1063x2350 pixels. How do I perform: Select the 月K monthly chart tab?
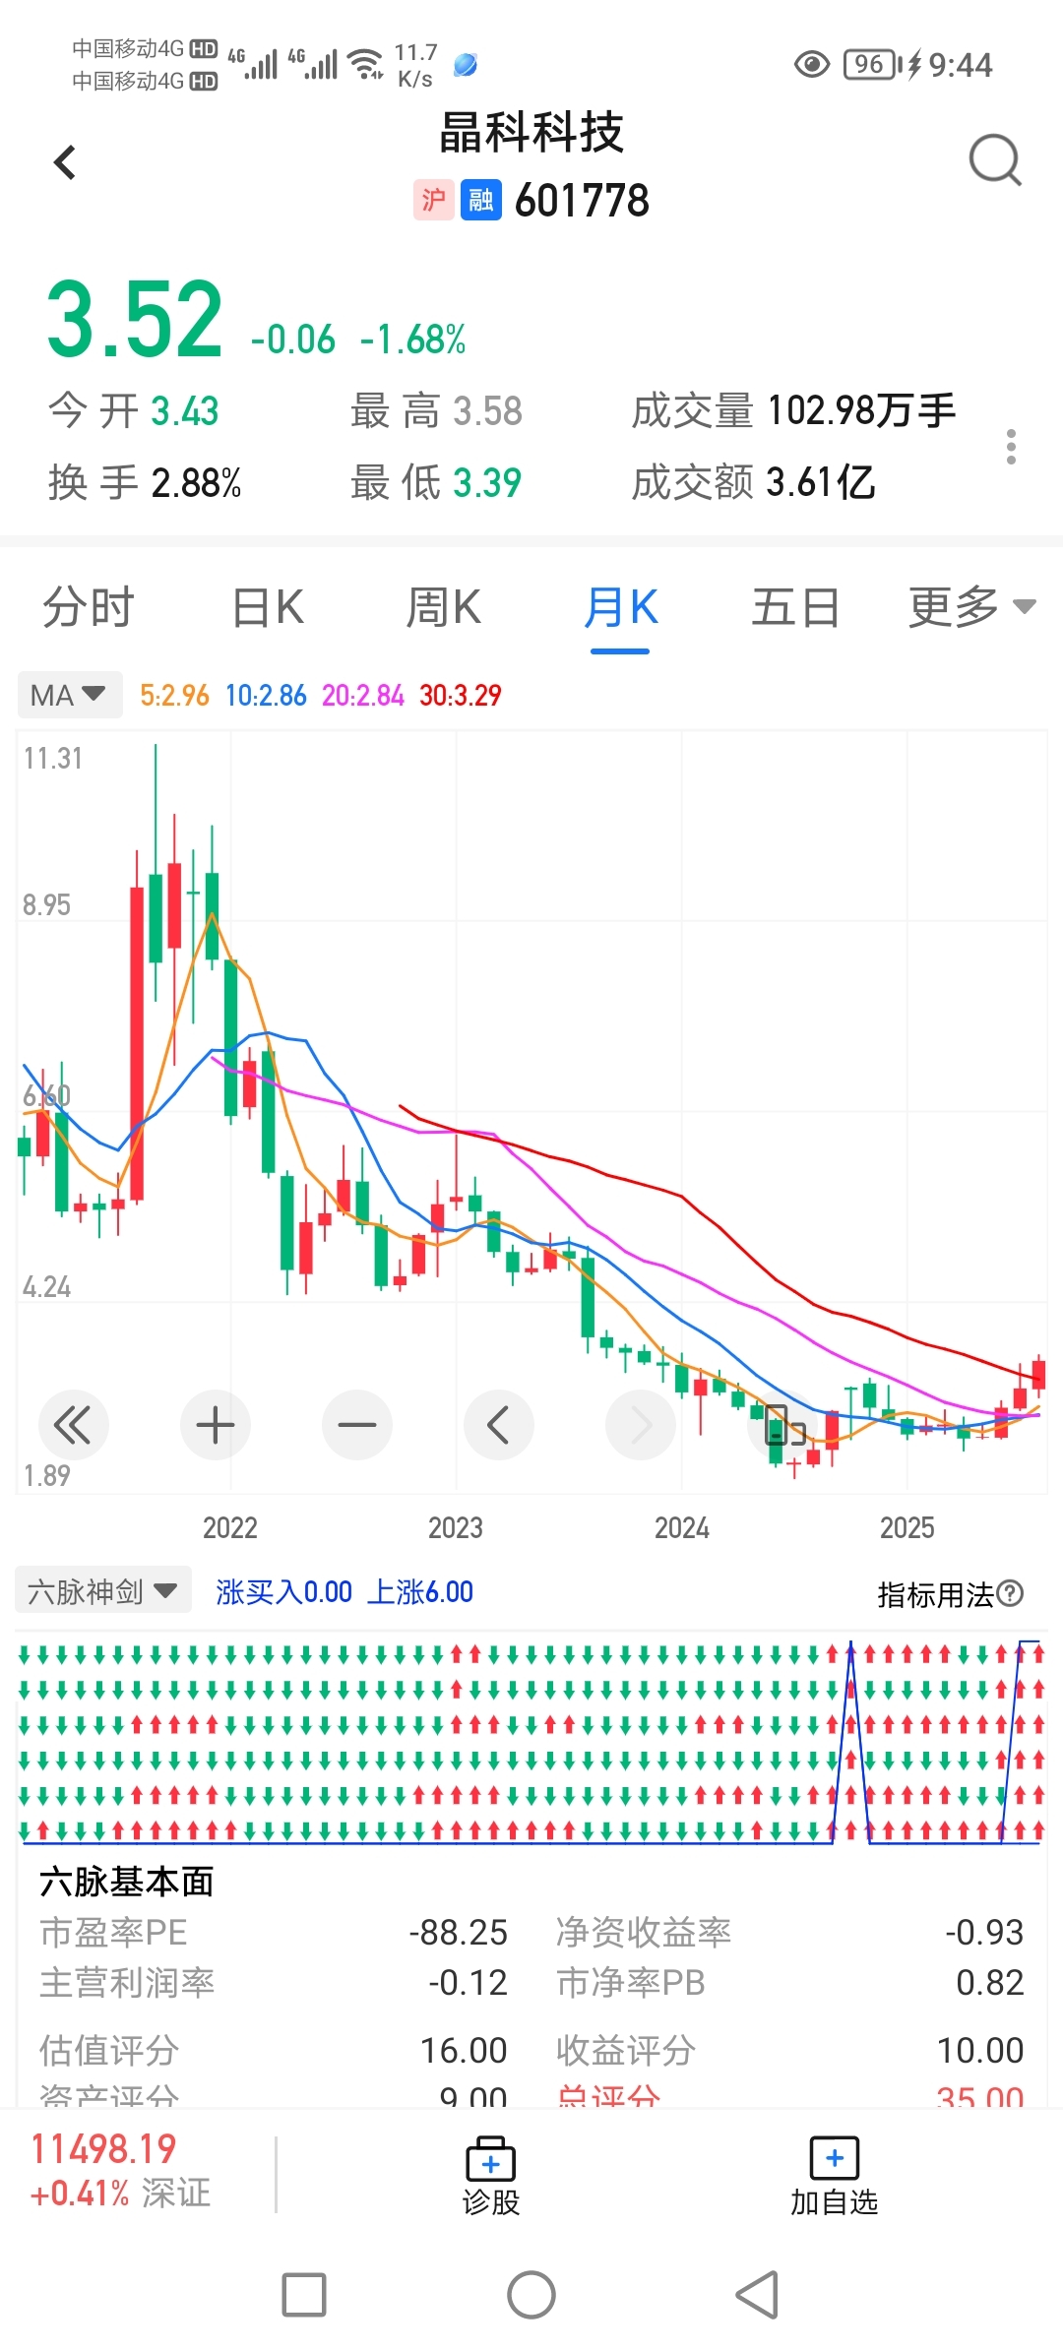tap(620, 607)
